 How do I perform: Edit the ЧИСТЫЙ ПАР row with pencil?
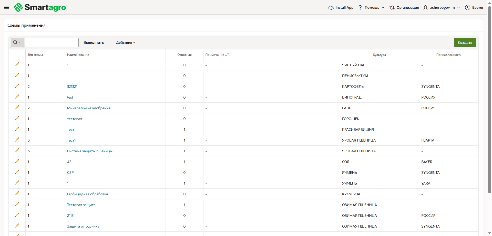coord(17,65)
